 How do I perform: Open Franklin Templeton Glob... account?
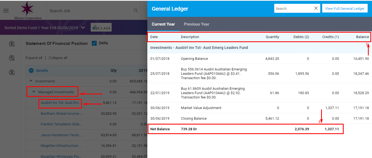(x=61, y=124)
